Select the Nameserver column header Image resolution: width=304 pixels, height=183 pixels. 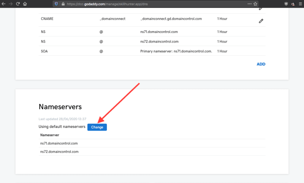[50, 135]
